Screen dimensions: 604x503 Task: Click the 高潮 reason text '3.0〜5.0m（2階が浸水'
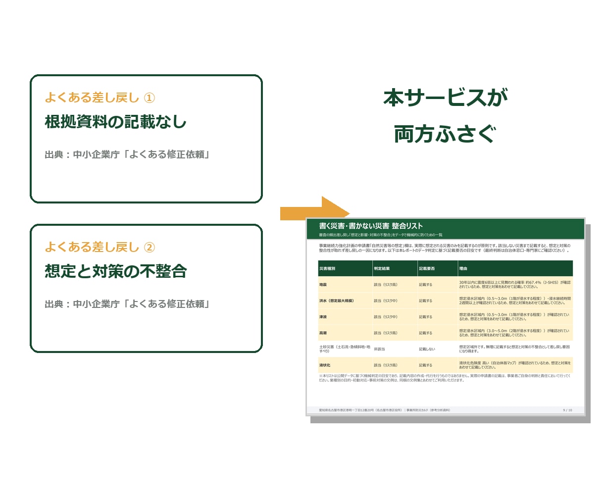[514, 333]
